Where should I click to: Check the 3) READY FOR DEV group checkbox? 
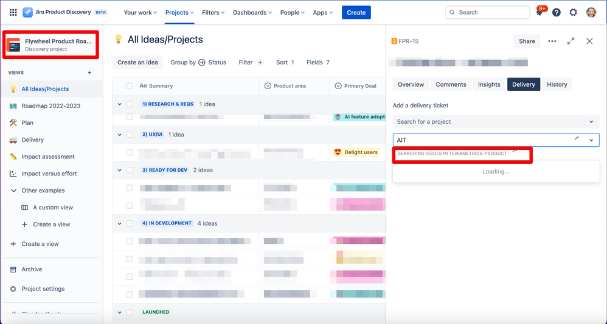coord(130,170)
